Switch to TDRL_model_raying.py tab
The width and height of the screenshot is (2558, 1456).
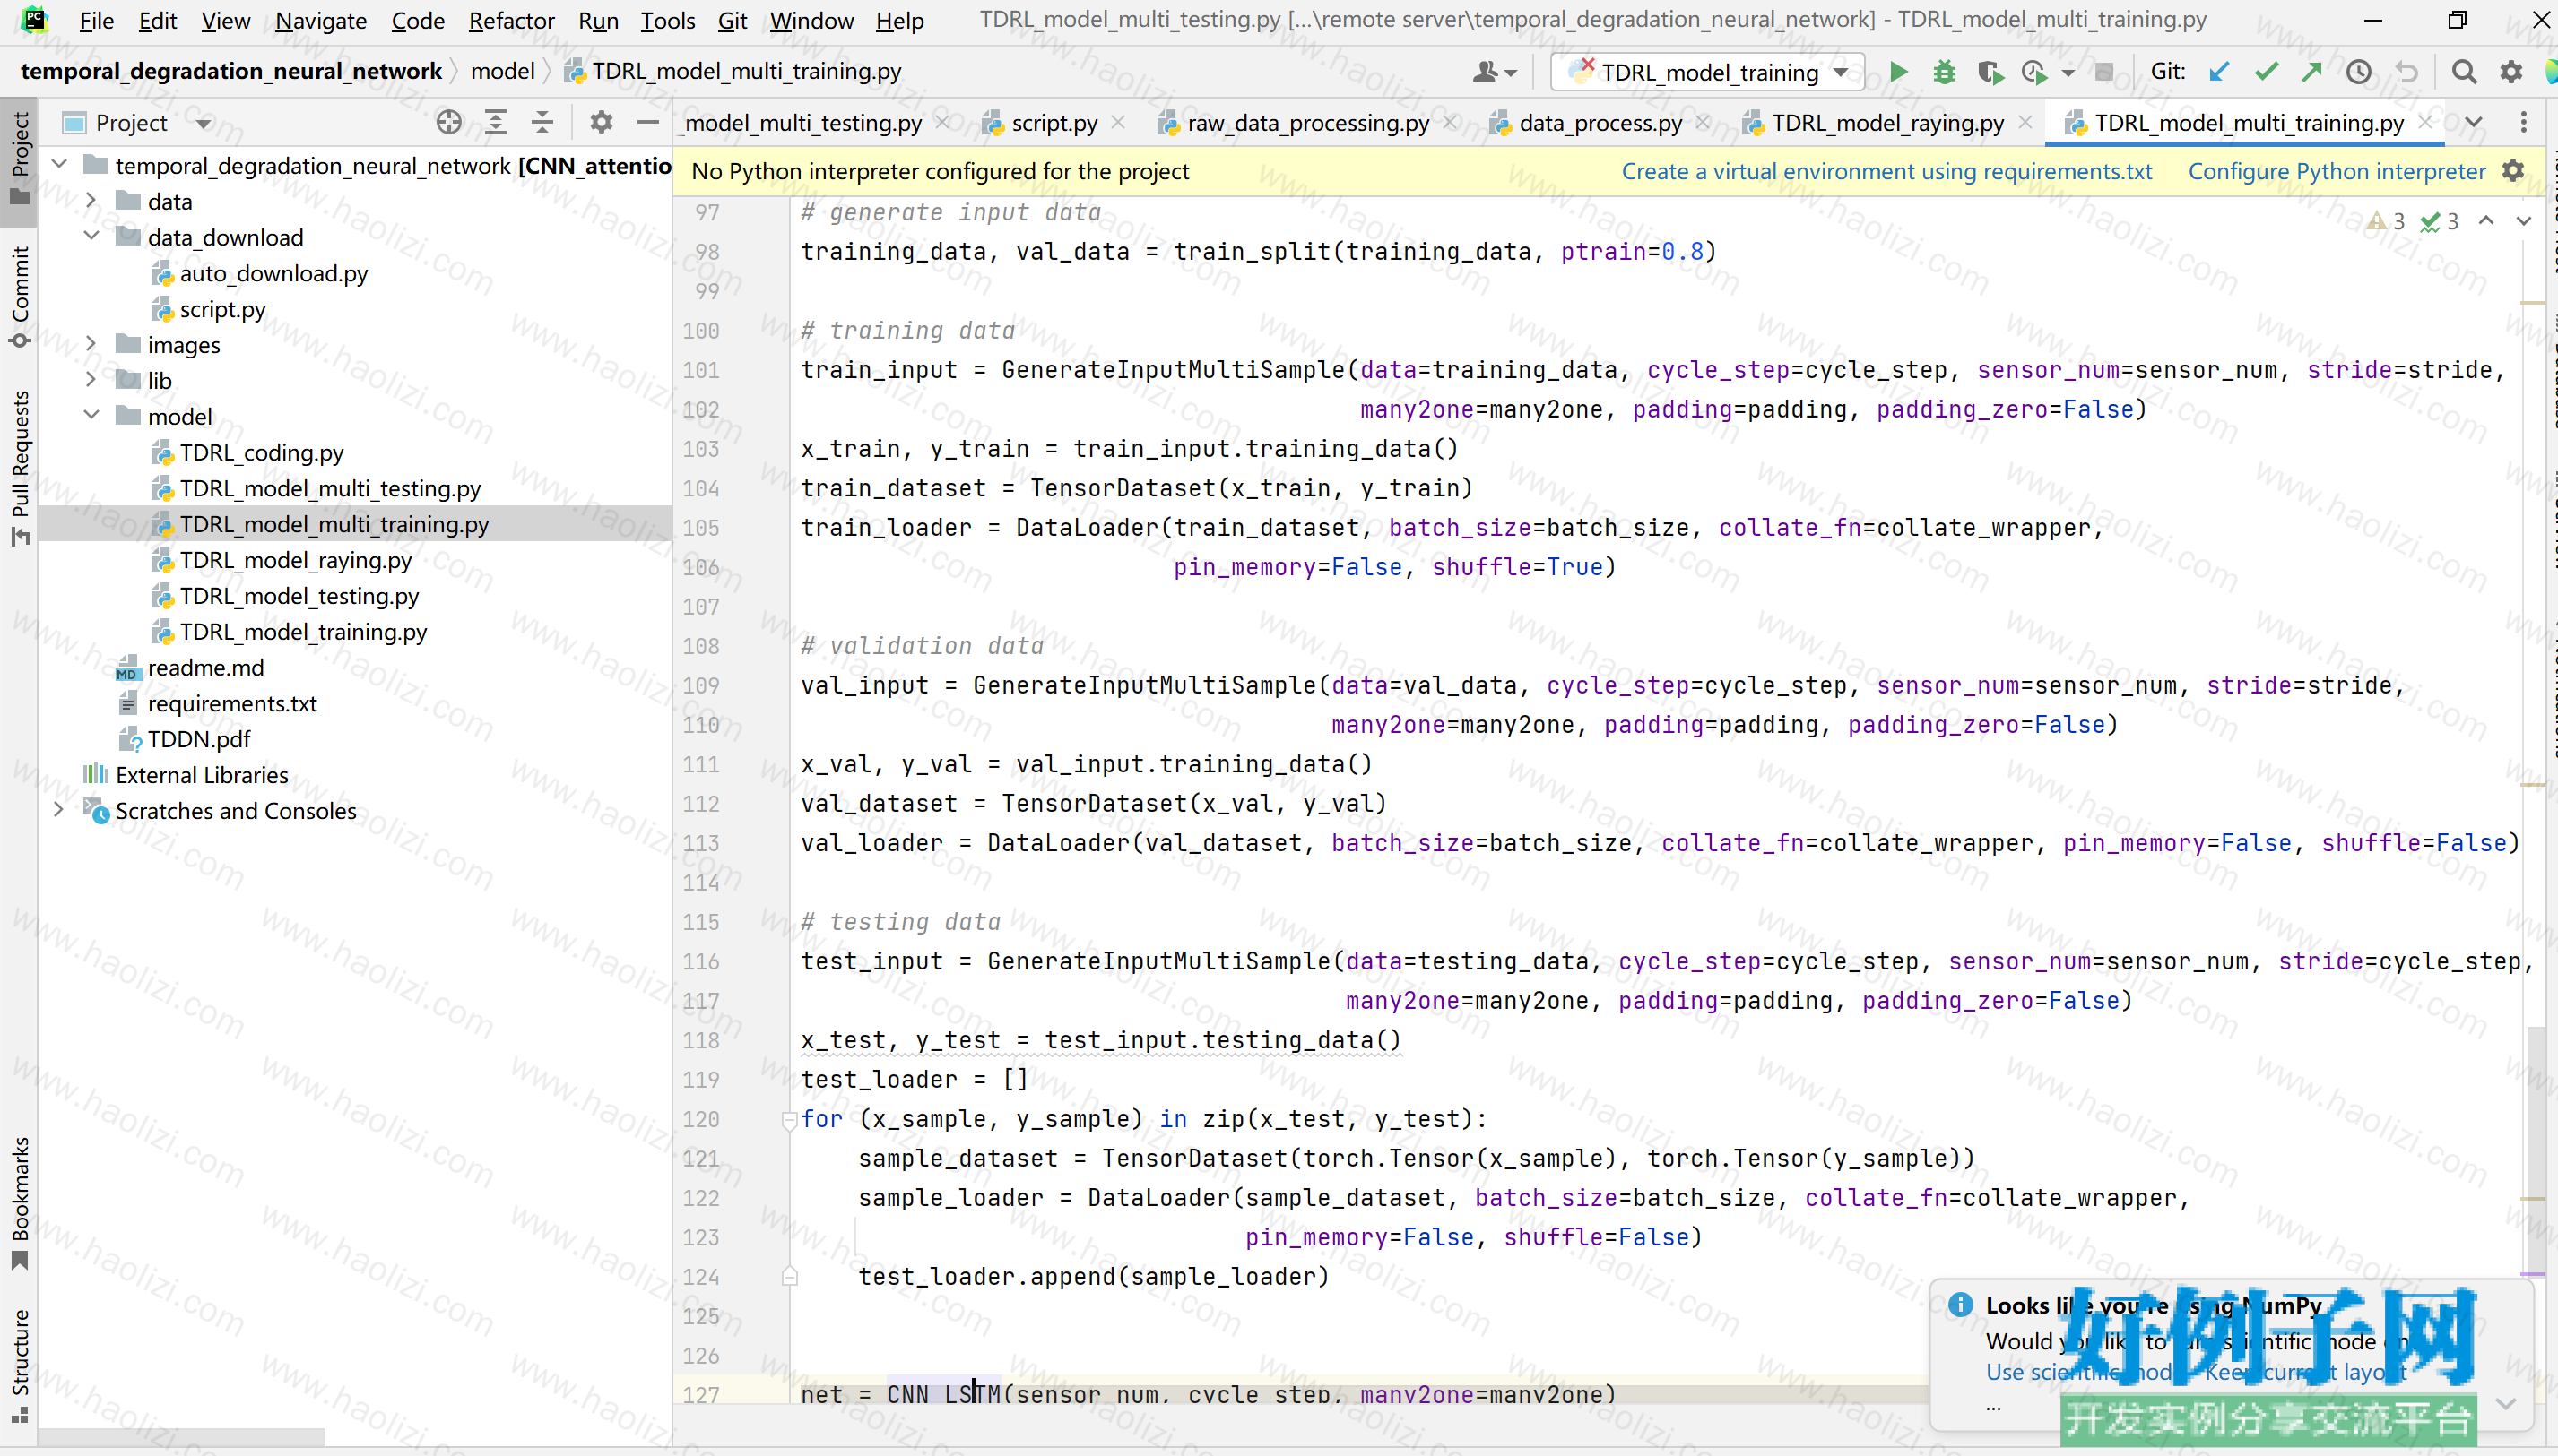pyautogui.click(x=1886, y=123)
